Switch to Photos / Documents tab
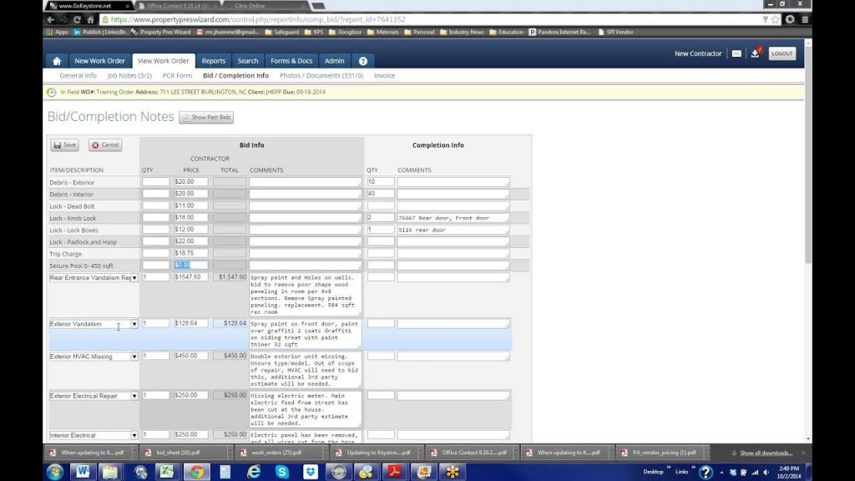 tap(321, 76)
